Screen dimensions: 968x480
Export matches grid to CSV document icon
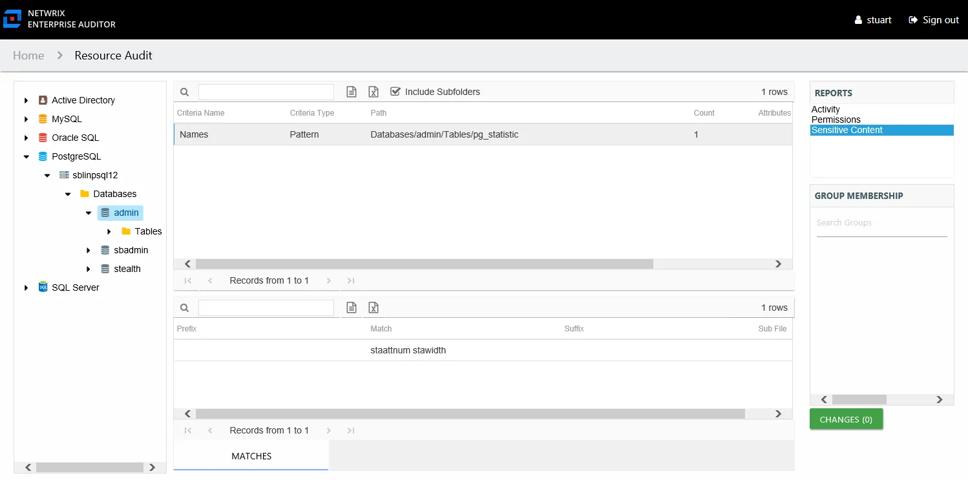pyautogui.click(x=352, y=308)
